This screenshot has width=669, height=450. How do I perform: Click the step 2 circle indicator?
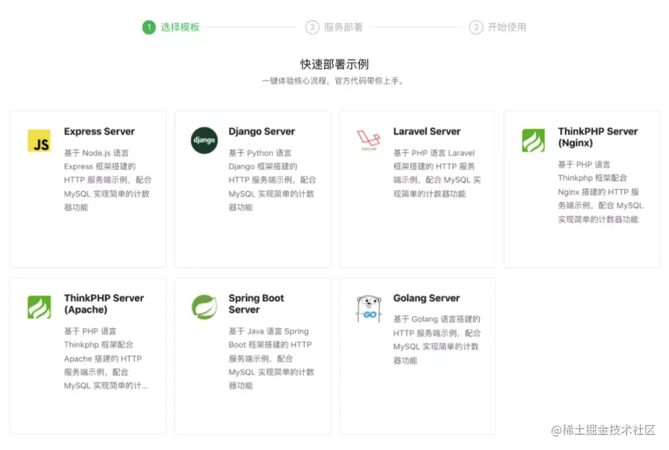coord(312,27)
